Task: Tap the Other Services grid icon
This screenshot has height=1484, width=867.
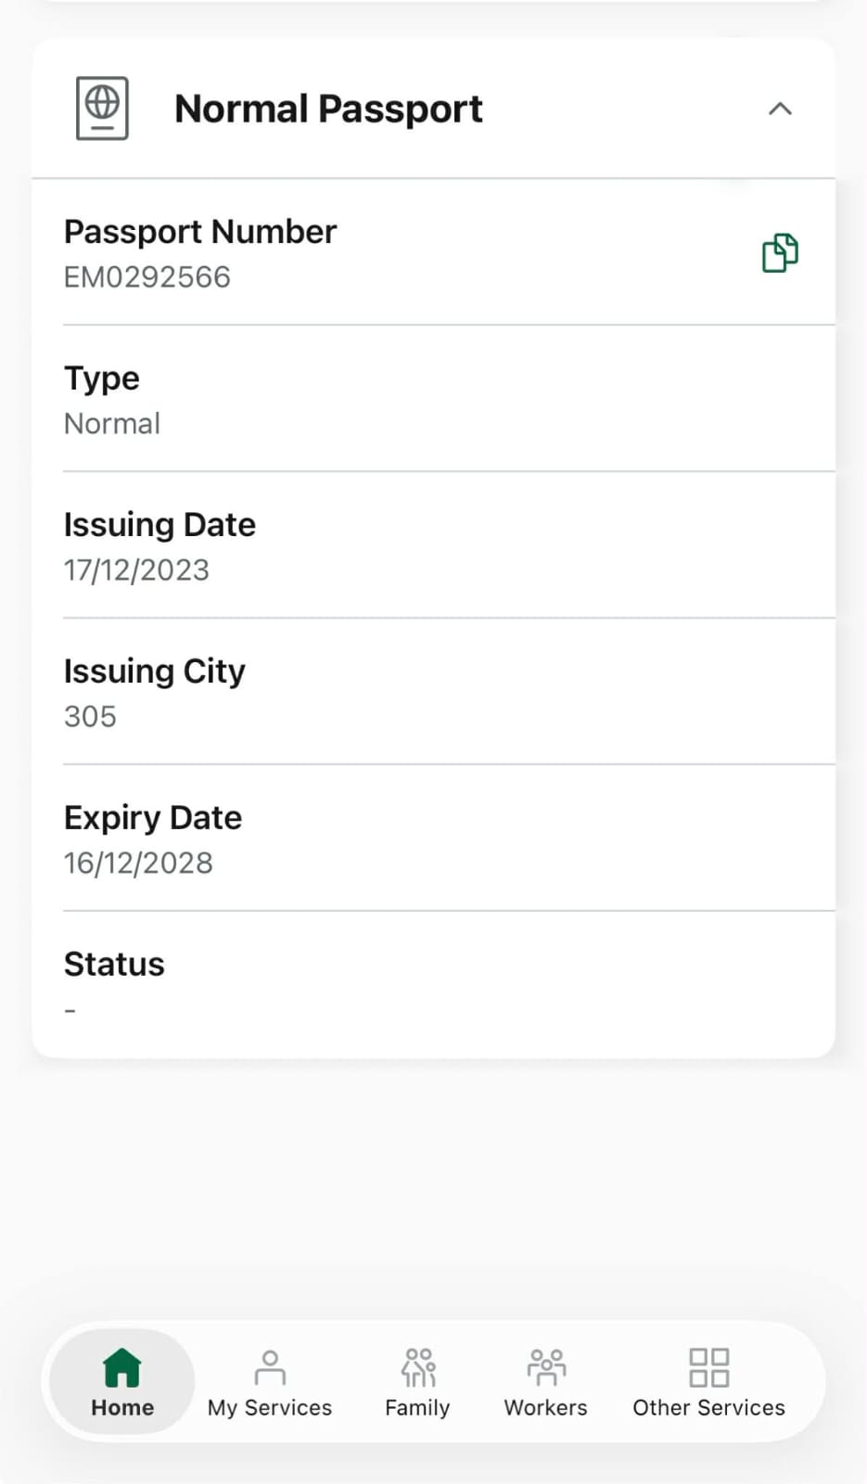Action: point(708,1366)
